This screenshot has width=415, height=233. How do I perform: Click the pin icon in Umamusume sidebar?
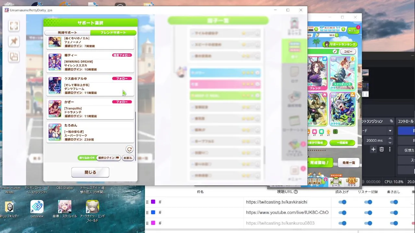point(14,41)
